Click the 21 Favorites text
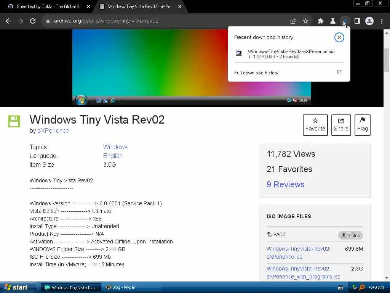The width and height of the screenshot is (390, 293). coord(289,169)
